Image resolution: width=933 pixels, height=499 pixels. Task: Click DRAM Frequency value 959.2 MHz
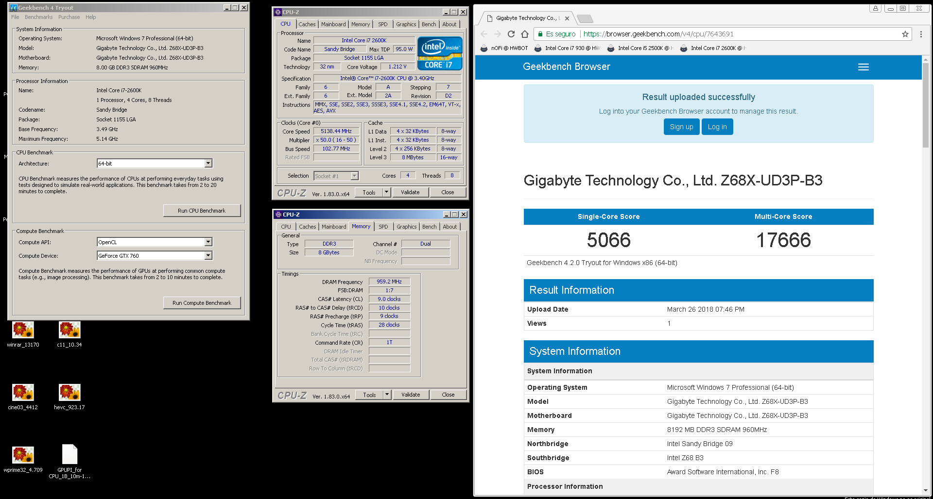tap(389, 282)
